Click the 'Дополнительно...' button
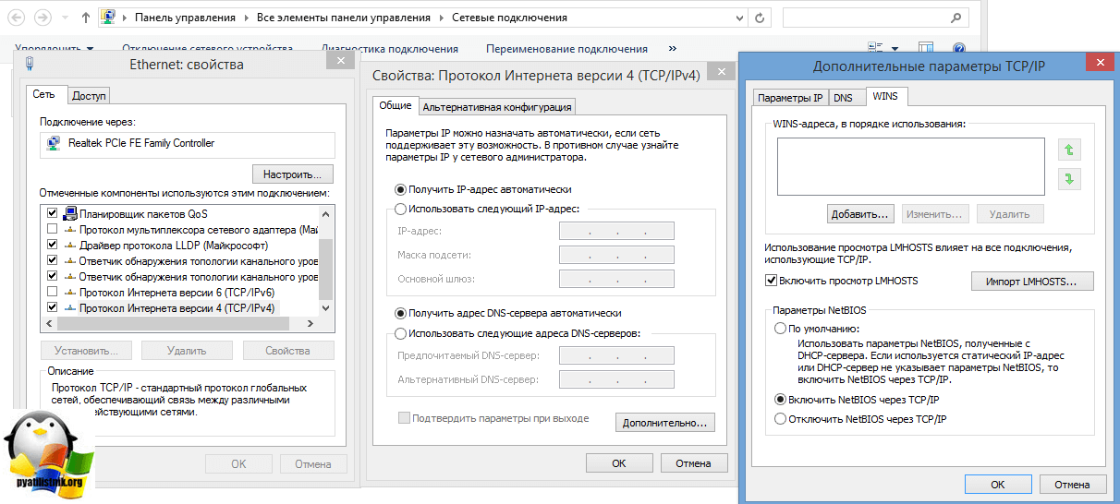The height and width of the screenshot is (504, 1120). (x=664, y=423)
